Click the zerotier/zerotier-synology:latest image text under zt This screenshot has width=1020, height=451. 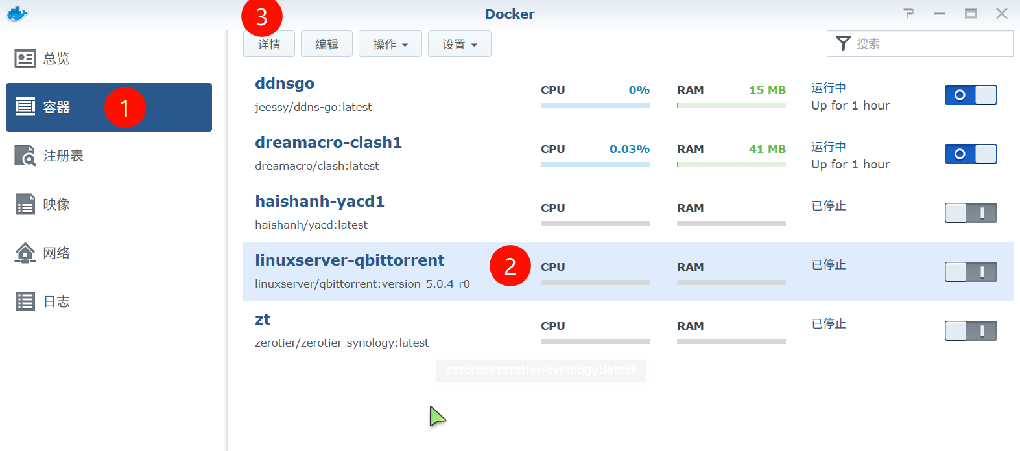(342, 343)
